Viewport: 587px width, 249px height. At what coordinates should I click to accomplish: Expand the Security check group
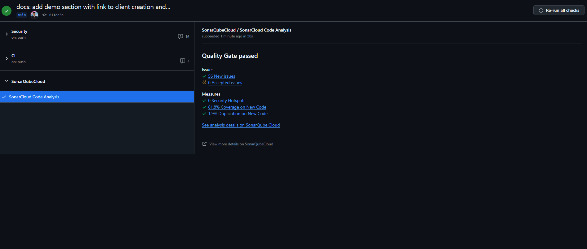point(7,34)
